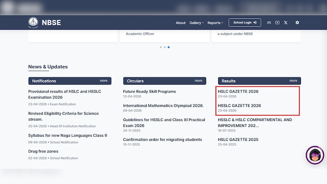Open HSLC GAZETTE 2025 result

click(x=238, y=140)
